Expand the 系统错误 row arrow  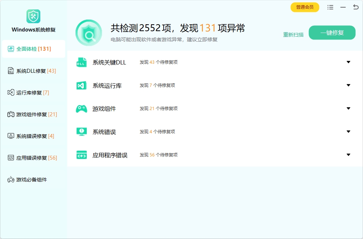coord(348,131)
